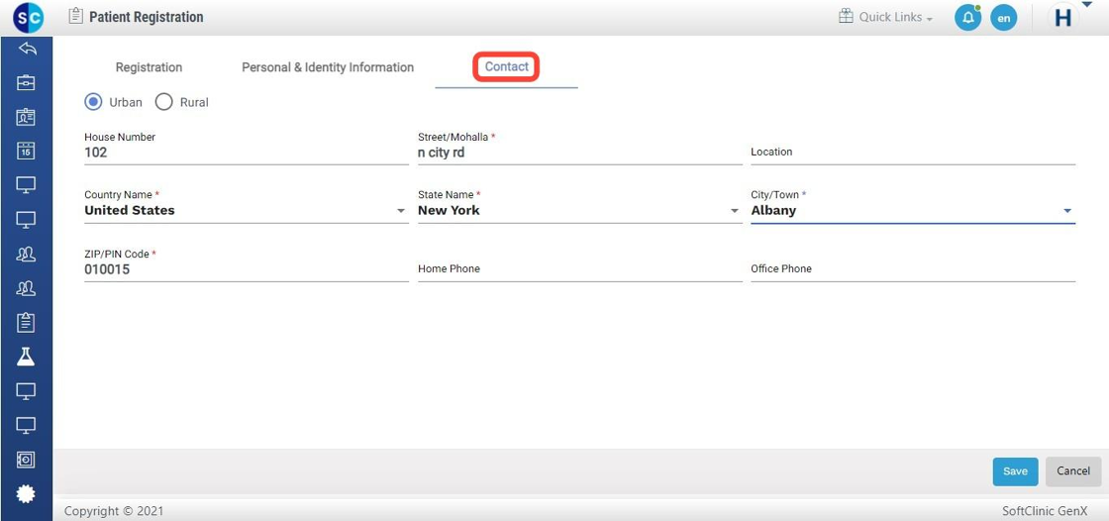Screen dimensions: 1109x521
Task: Open the Quick Links dropdown
Action: point(895,17)
